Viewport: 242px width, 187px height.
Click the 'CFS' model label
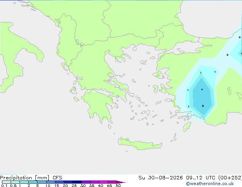[57, 178]
